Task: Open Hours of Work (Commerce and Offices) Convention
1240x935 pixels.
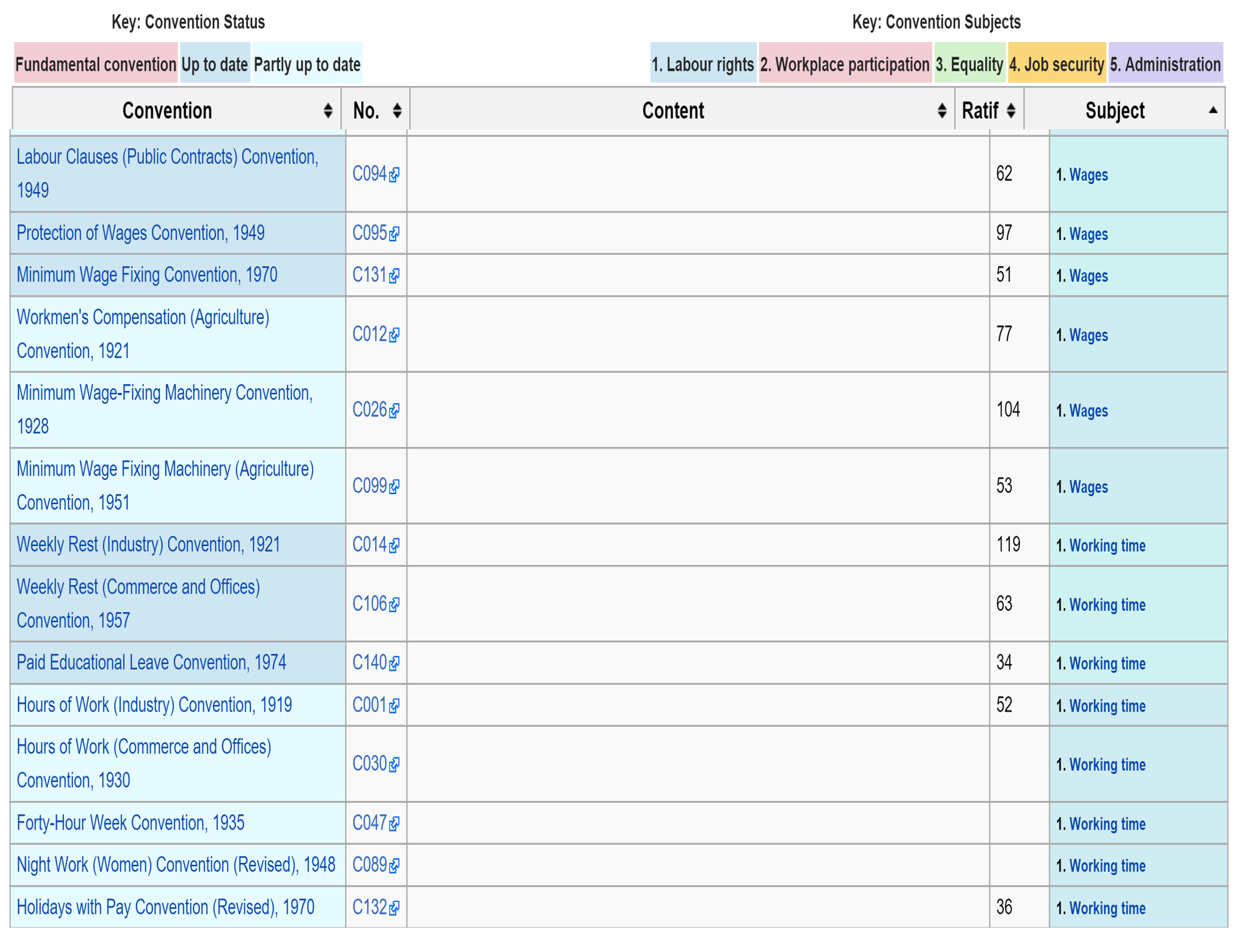Action: click(143, 764)
